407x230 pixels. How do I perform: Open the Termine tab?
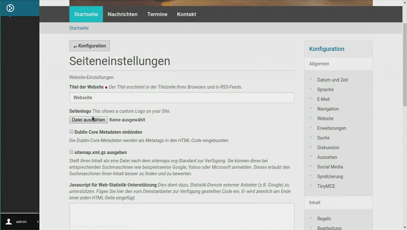[157, 14]
